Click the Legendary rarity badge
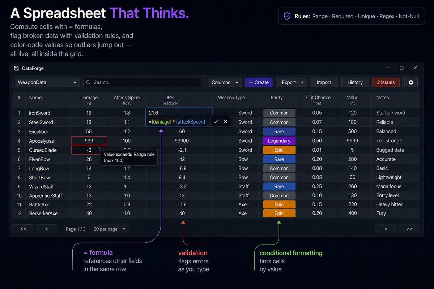 coord(279,141)
